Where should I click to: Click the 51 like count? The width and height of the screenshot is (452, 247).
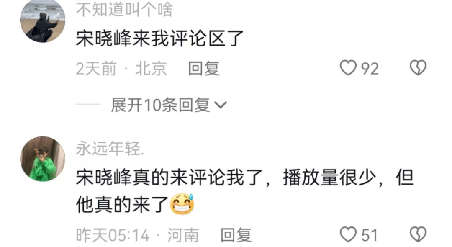[370, 235]
